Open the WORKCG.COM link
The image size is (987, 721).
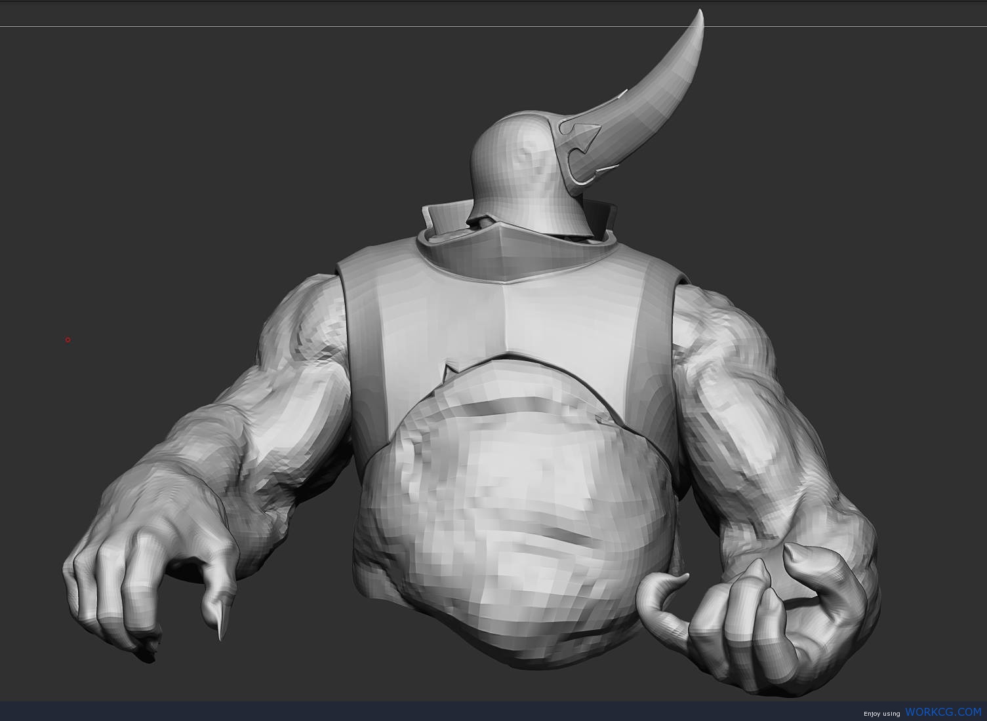943,712
